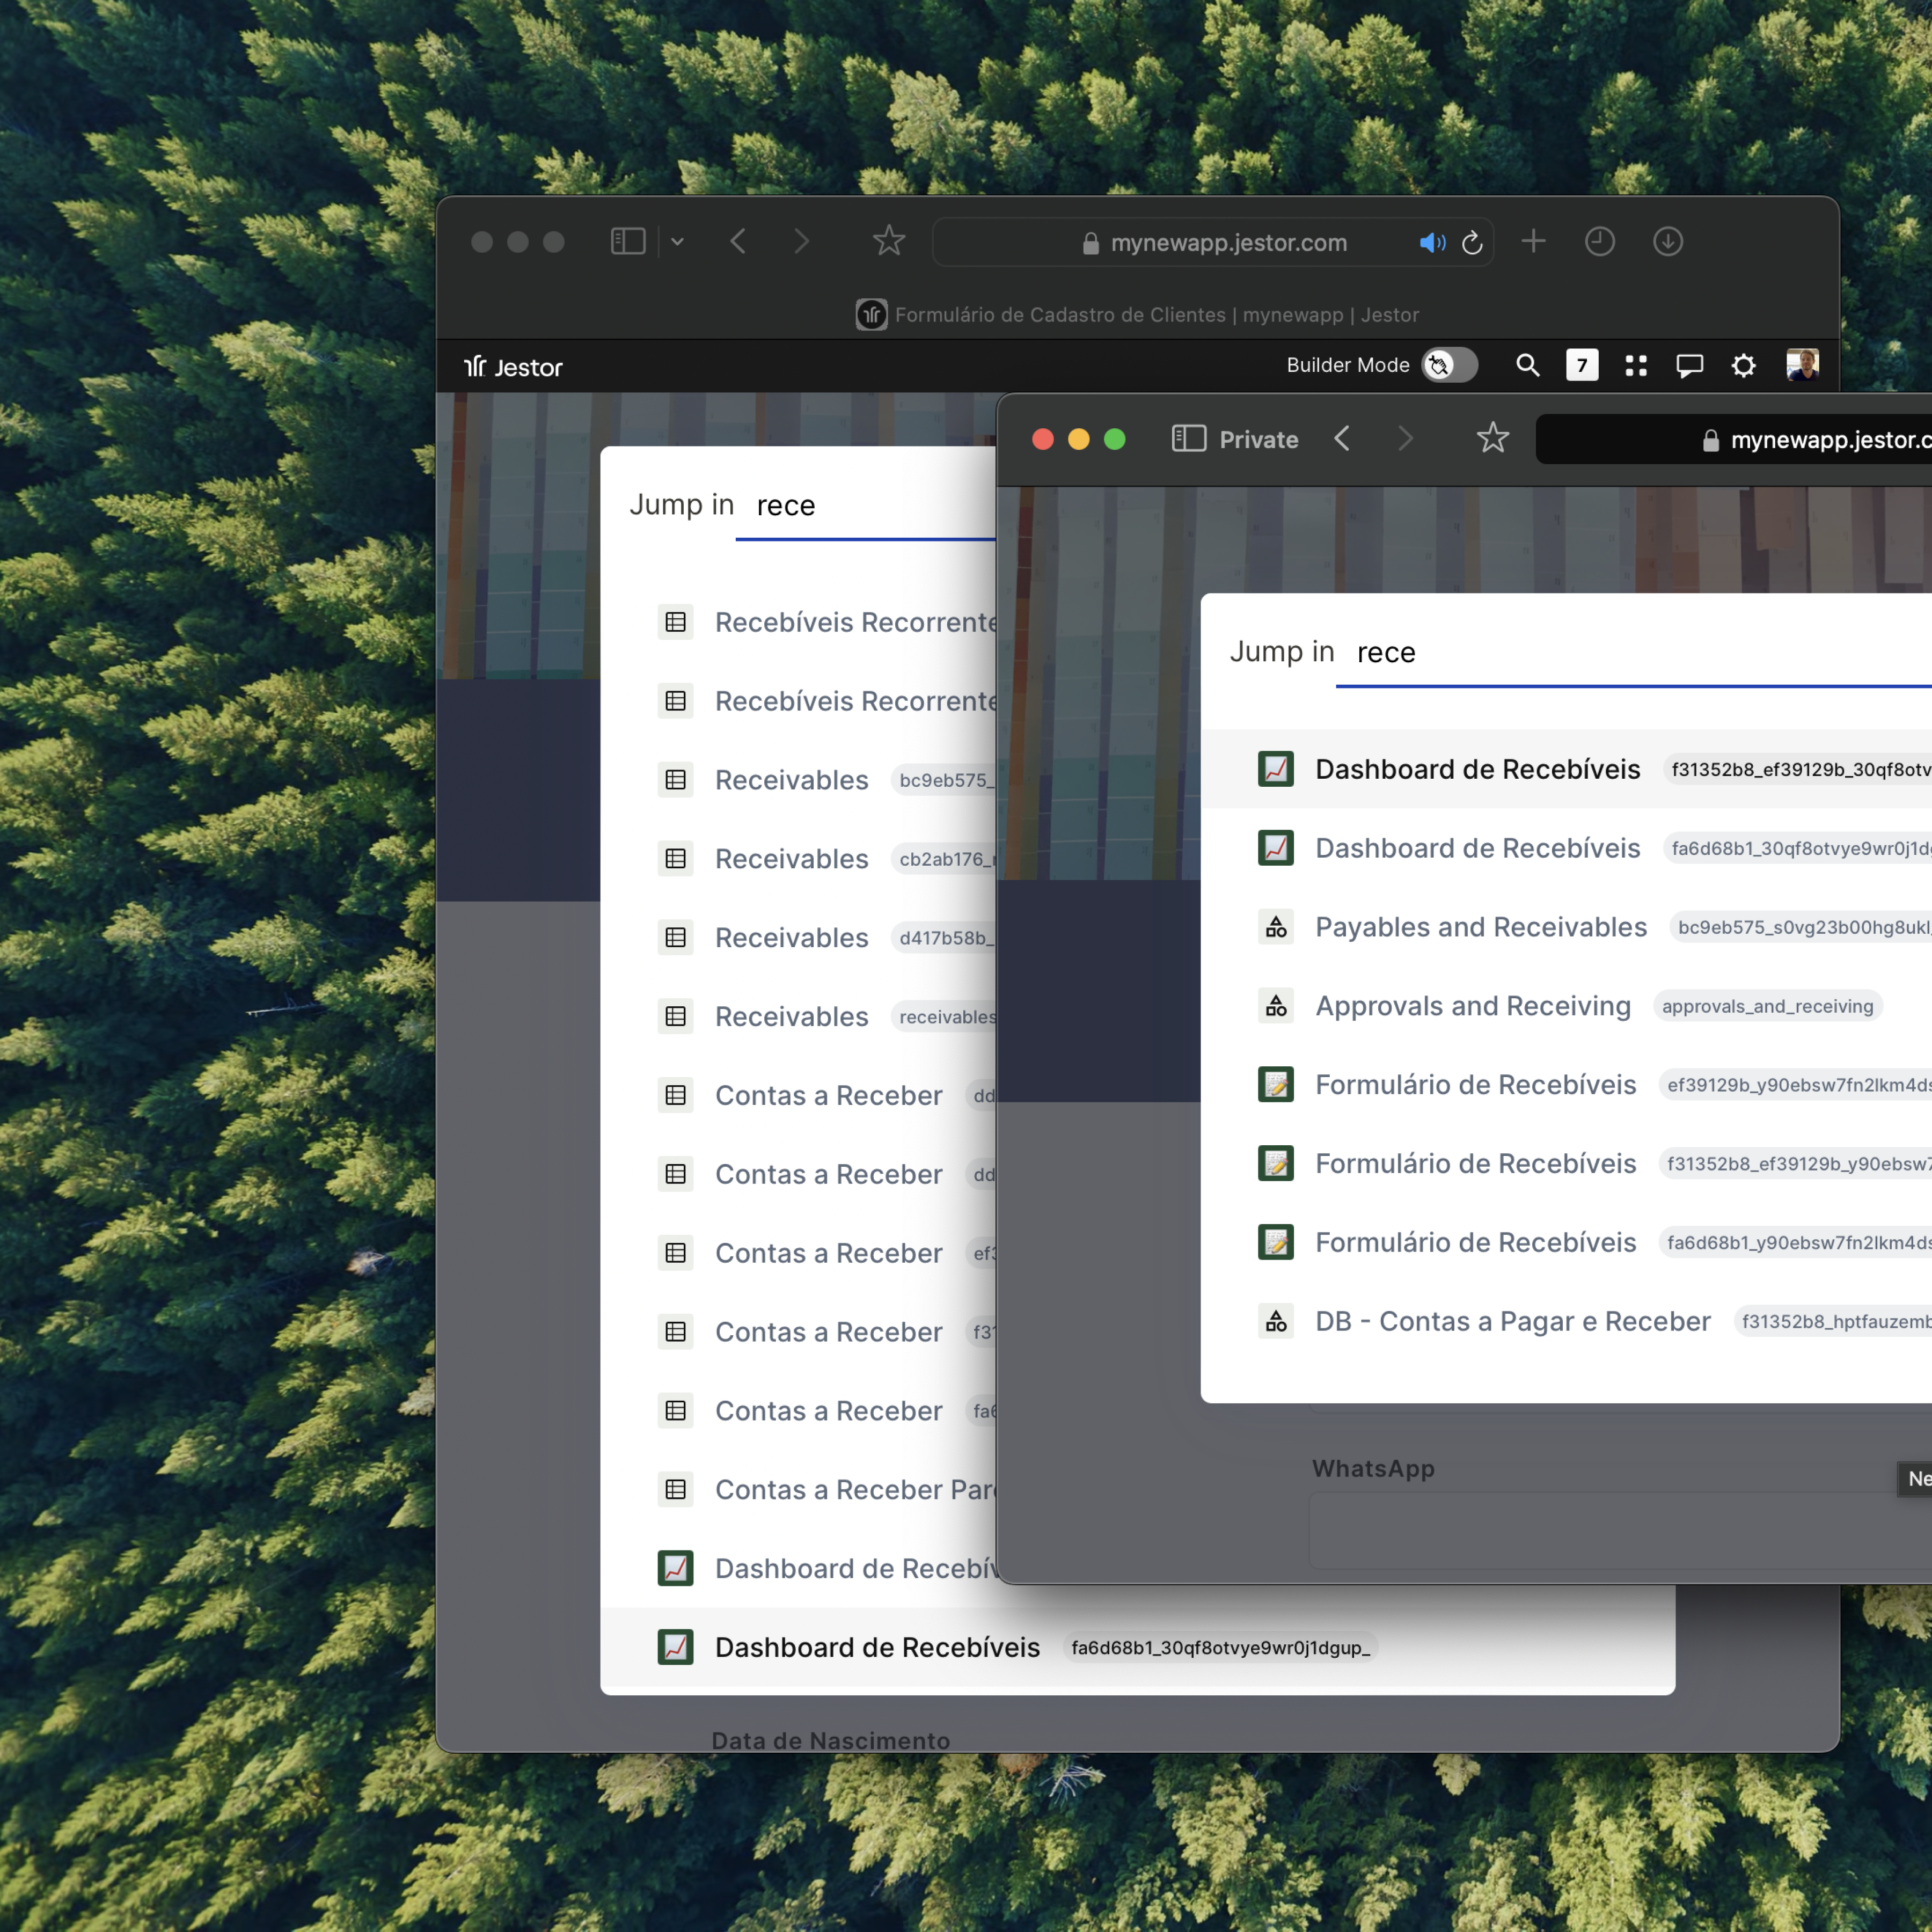Open the history clock dropdown in Safari toolbar
Viewport: 1932px width, 1932px height.
point(1599,241)
